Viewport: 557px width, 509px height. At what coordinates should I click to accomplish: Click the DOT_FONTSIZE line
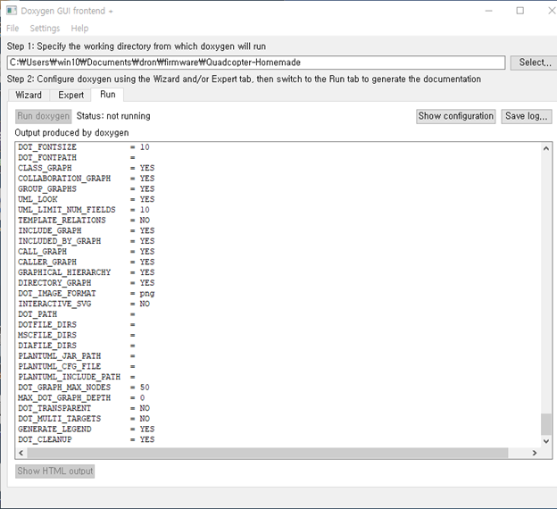pos(84,147)
